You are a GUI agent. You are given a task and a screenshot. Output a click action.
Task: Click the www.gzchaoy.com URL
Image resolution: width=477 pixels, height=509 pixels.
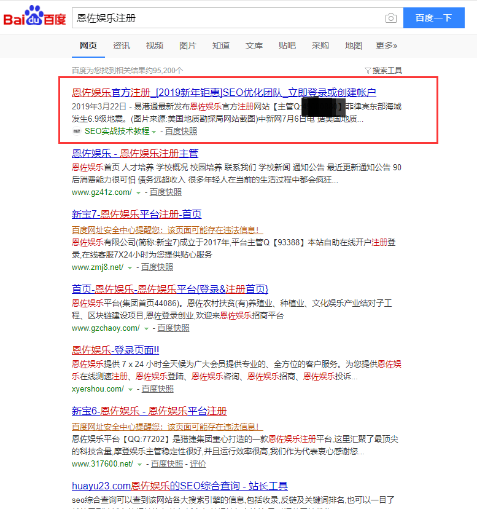pos(106,328)
